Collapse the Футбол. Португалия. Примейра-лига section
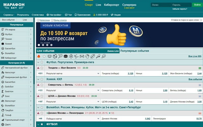Viewport: 203px width, 127px height. (x=38, y=62)
